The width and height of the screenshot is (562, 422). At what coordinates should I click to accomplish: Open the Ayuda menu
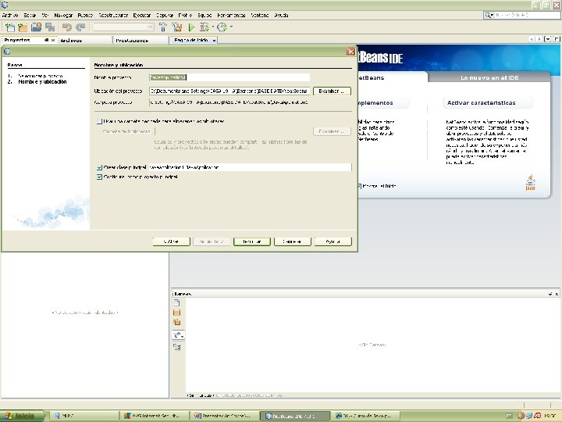click(281, 15)
